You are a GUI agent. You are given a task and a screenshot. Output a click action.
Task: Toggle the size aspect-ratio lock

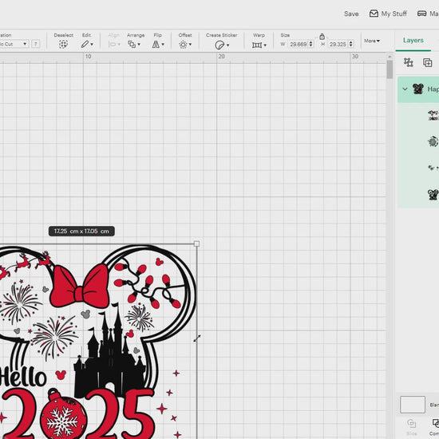point(322,37)
